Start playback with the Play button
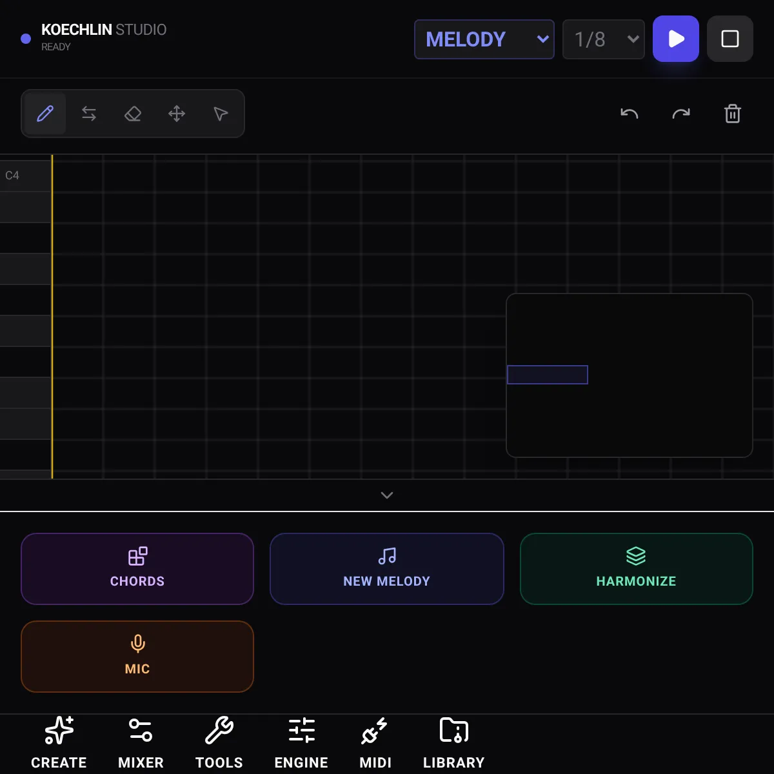Image resolution: width=774 pixels, height=774 pixels. coord(676,39)
